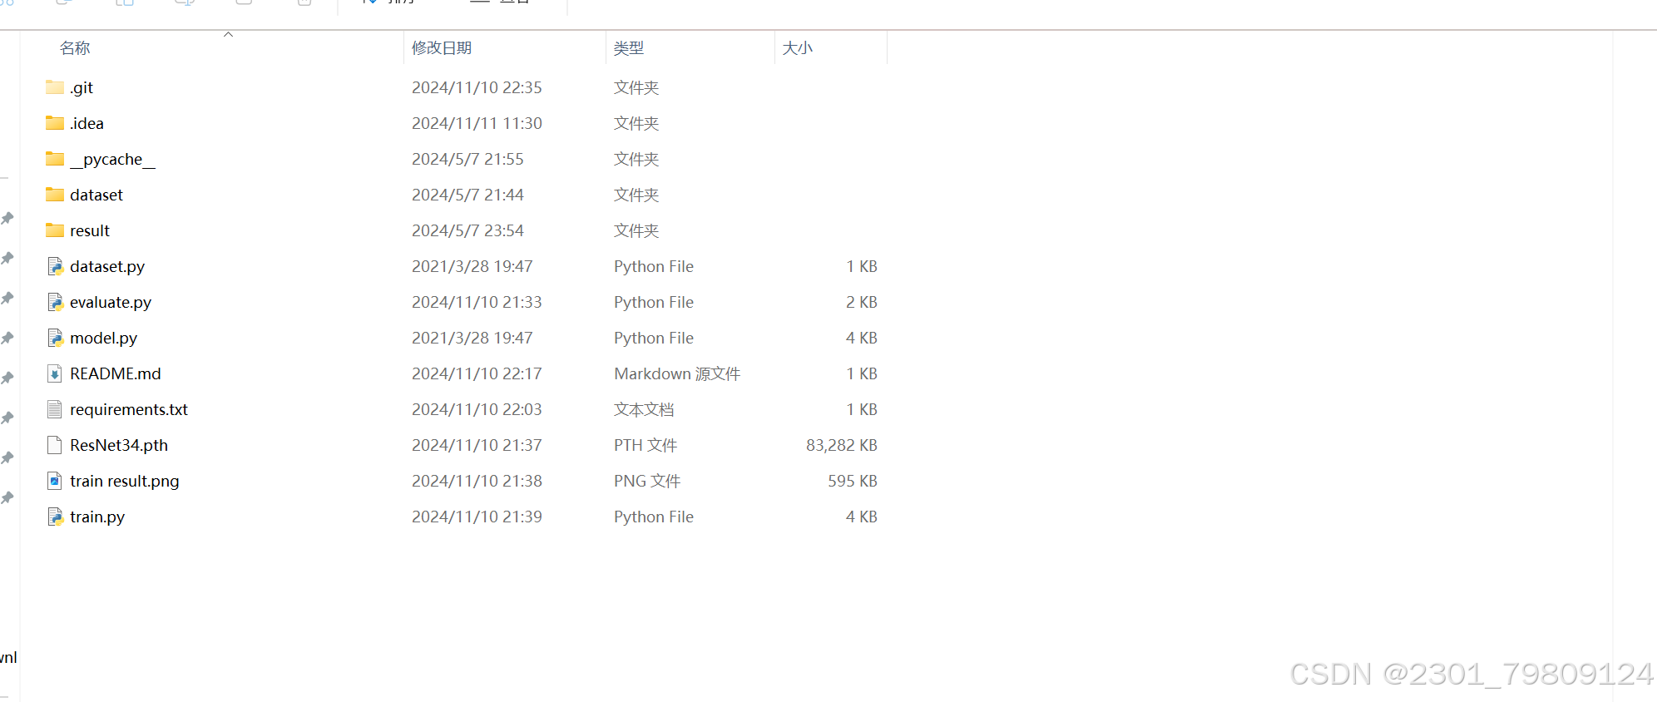Click the ResNet34.pth blank file icon

pos(55,445)
